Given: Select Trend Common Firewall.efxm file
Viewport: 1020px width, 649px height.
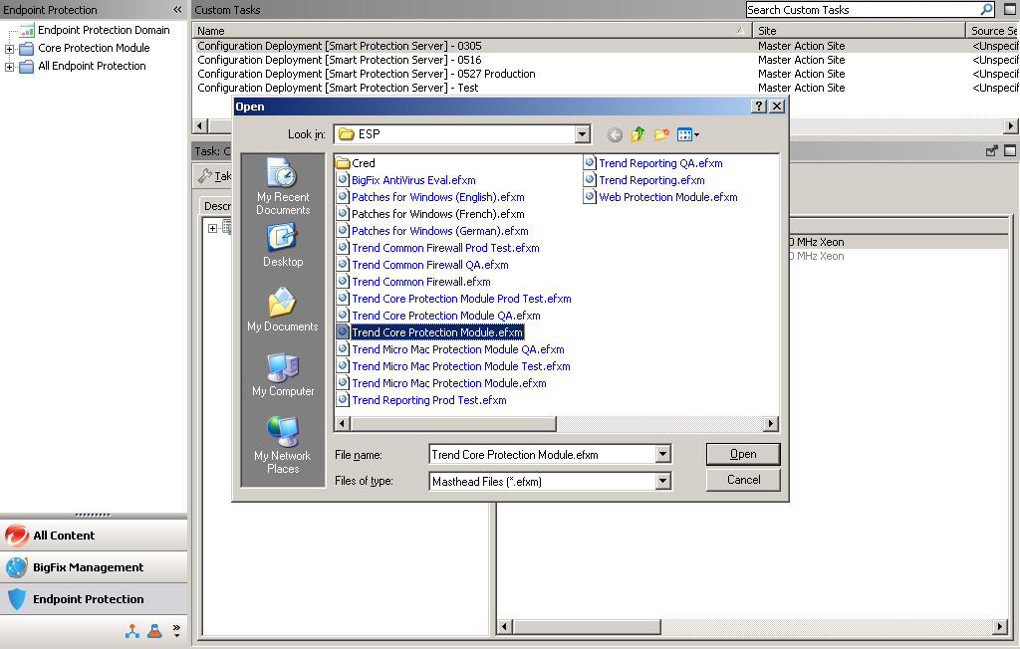Looking at the screenshot, I should point(413,282).
